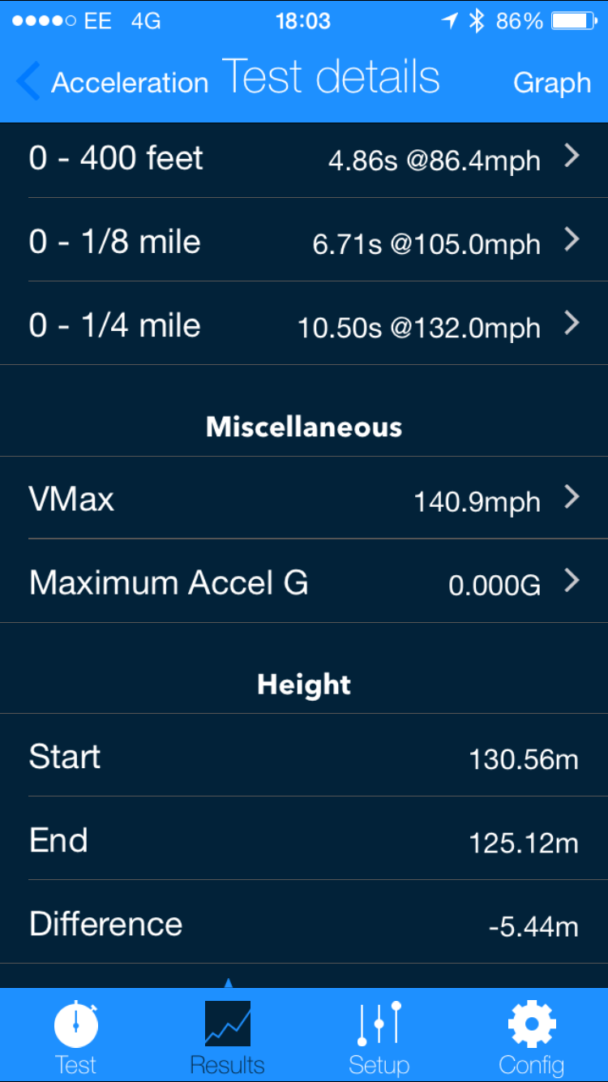608x1082 pixels.
Task: Expand the 0 - 1/4 mile chevron
Action: pyautogui.click(x=572, y=324)
